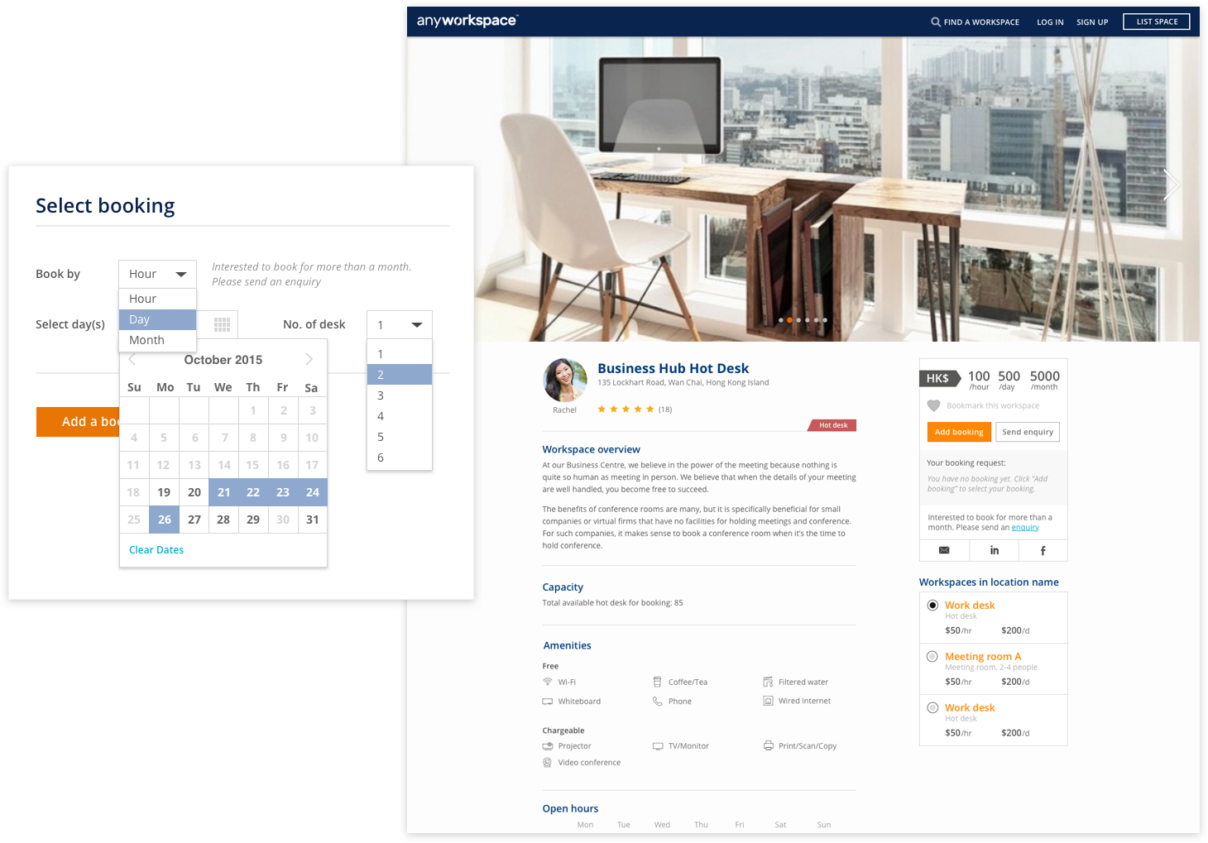1208x843 pixels.
Task: Pick October 19 in calendar
Action: [x=164, y=492]
